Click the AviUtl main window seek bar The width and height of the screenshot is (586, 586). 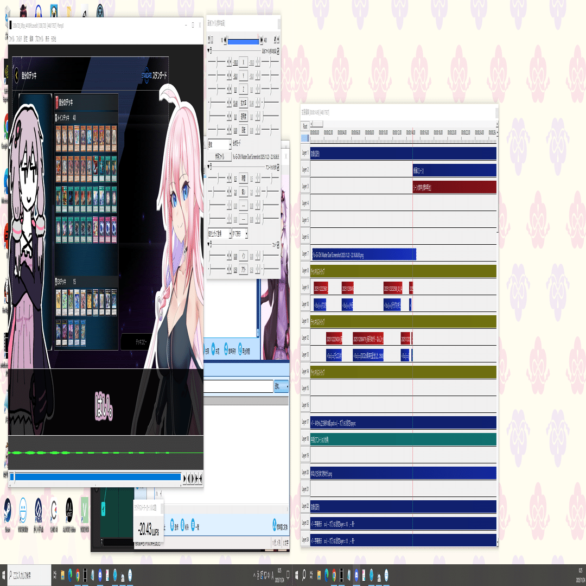pyautogui.click(x=95, y=477)
